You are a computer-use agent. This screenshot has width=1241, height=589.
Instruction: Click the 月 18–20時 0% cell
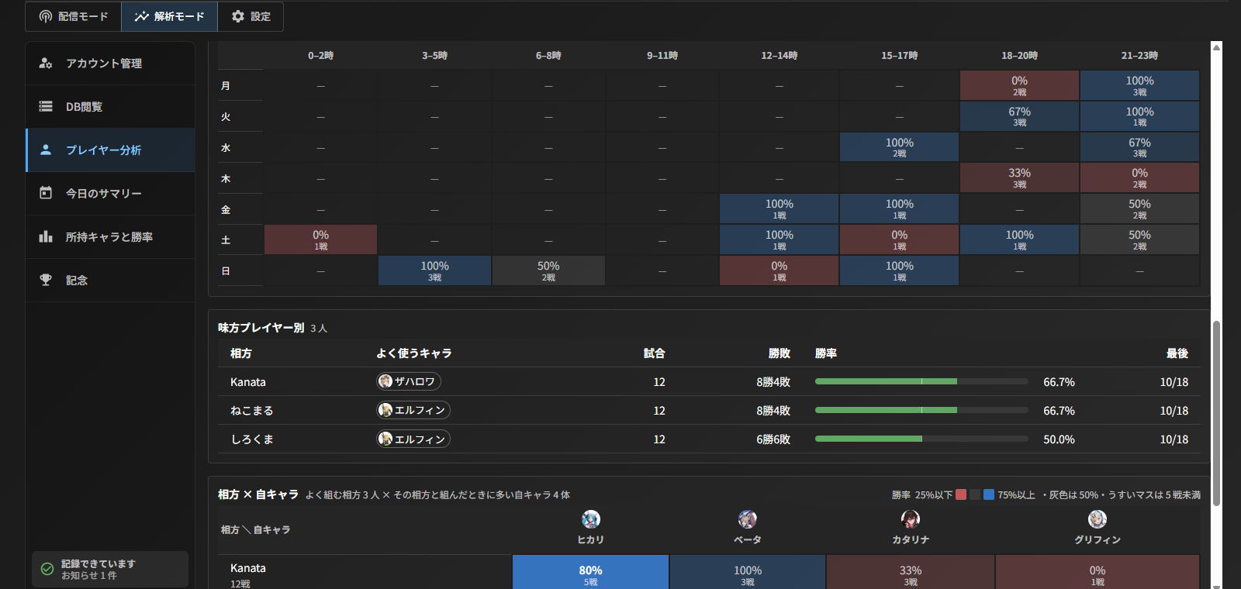(1019, 86)
